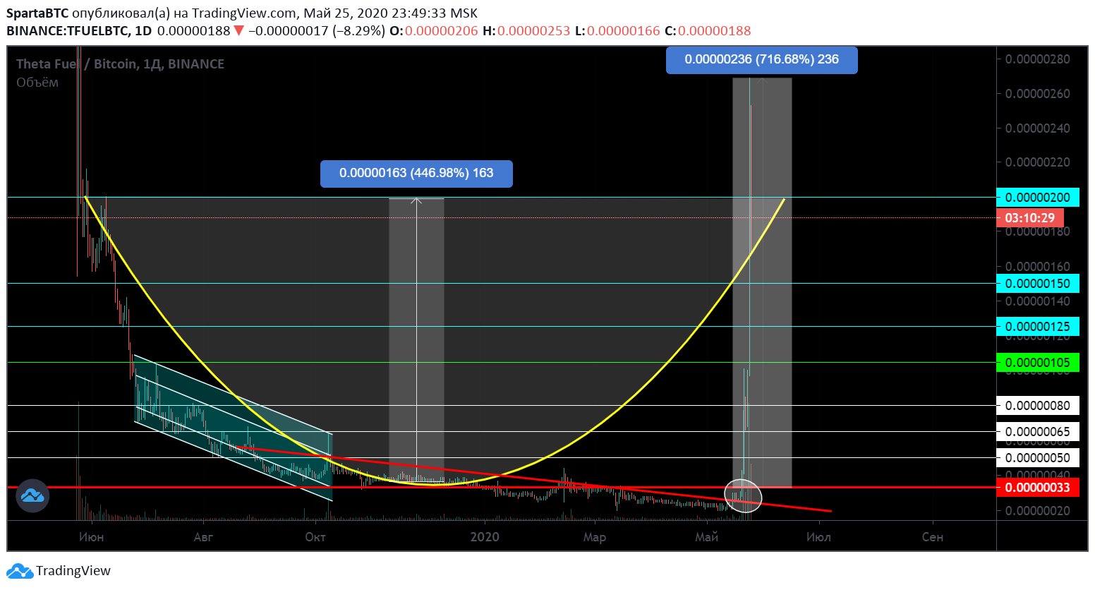This screenshot has height=590, width=1095.
Task: Click the Theta Fuel / Bitcoin chart title
Action: point(120,64)
